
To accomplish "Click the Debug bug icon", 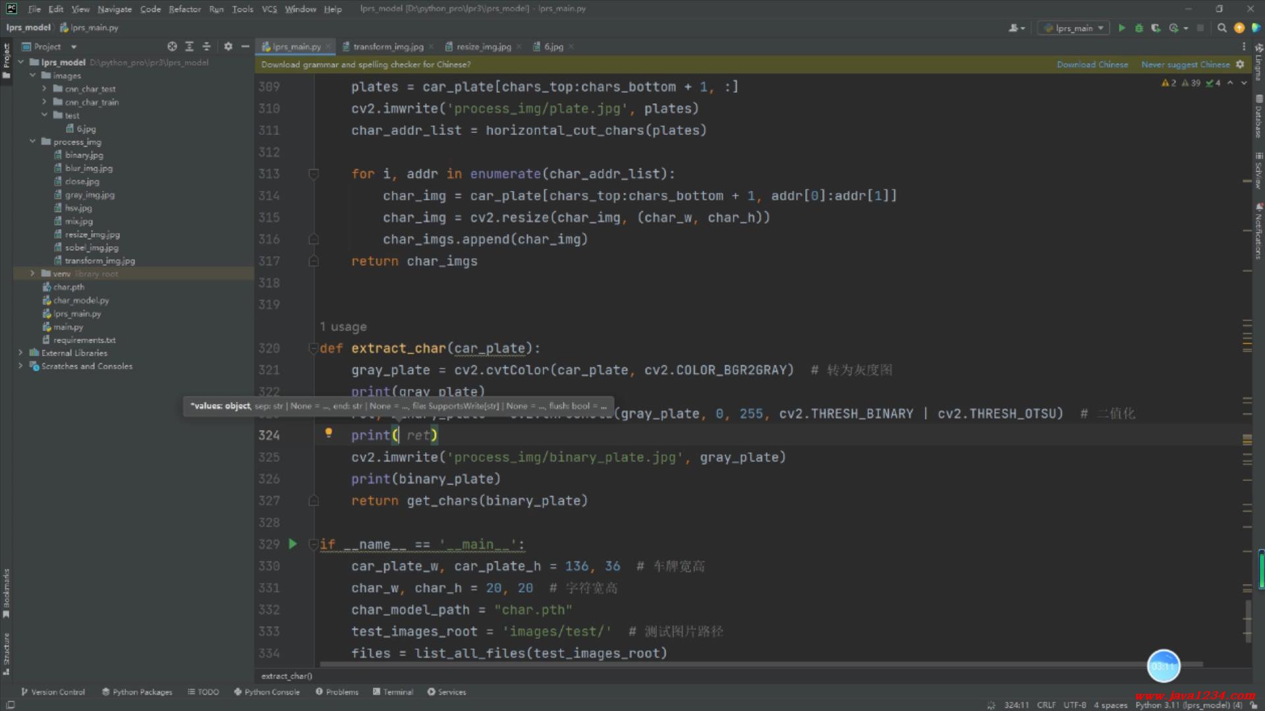I will 1138,28.
